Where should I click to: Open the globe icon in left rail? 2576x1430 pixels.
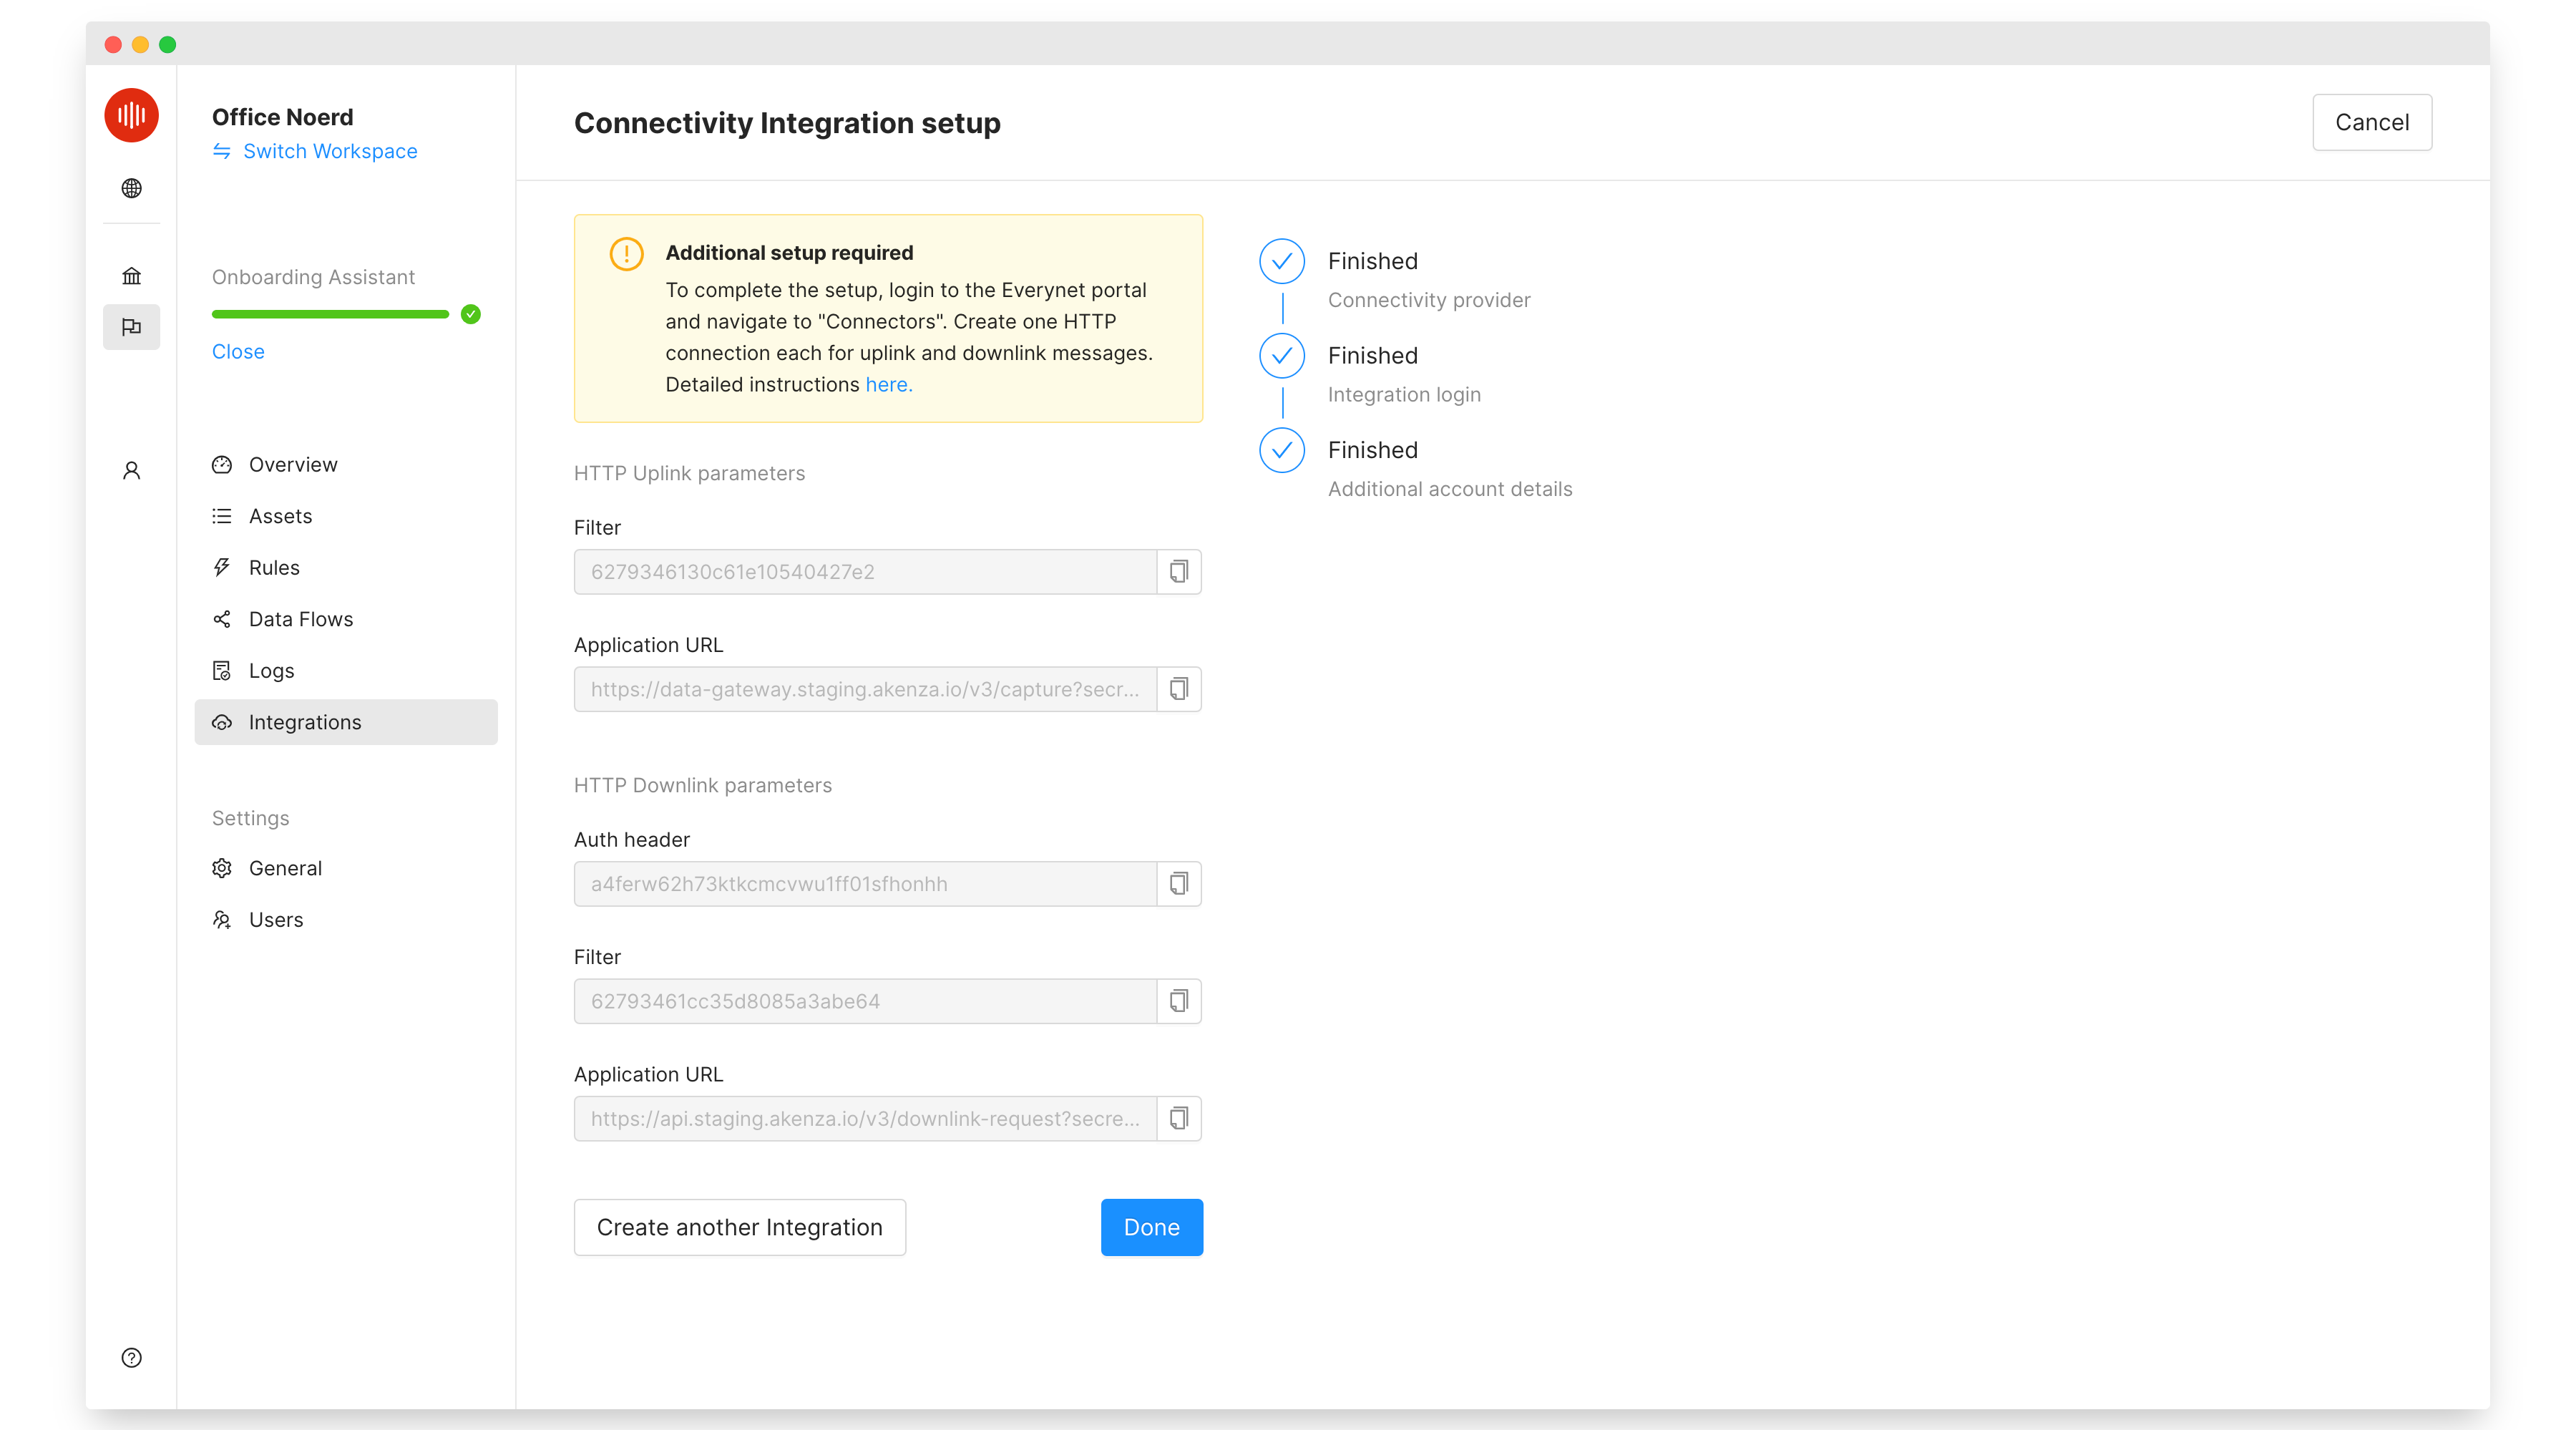pyautogui.click(x=131, y=188)
